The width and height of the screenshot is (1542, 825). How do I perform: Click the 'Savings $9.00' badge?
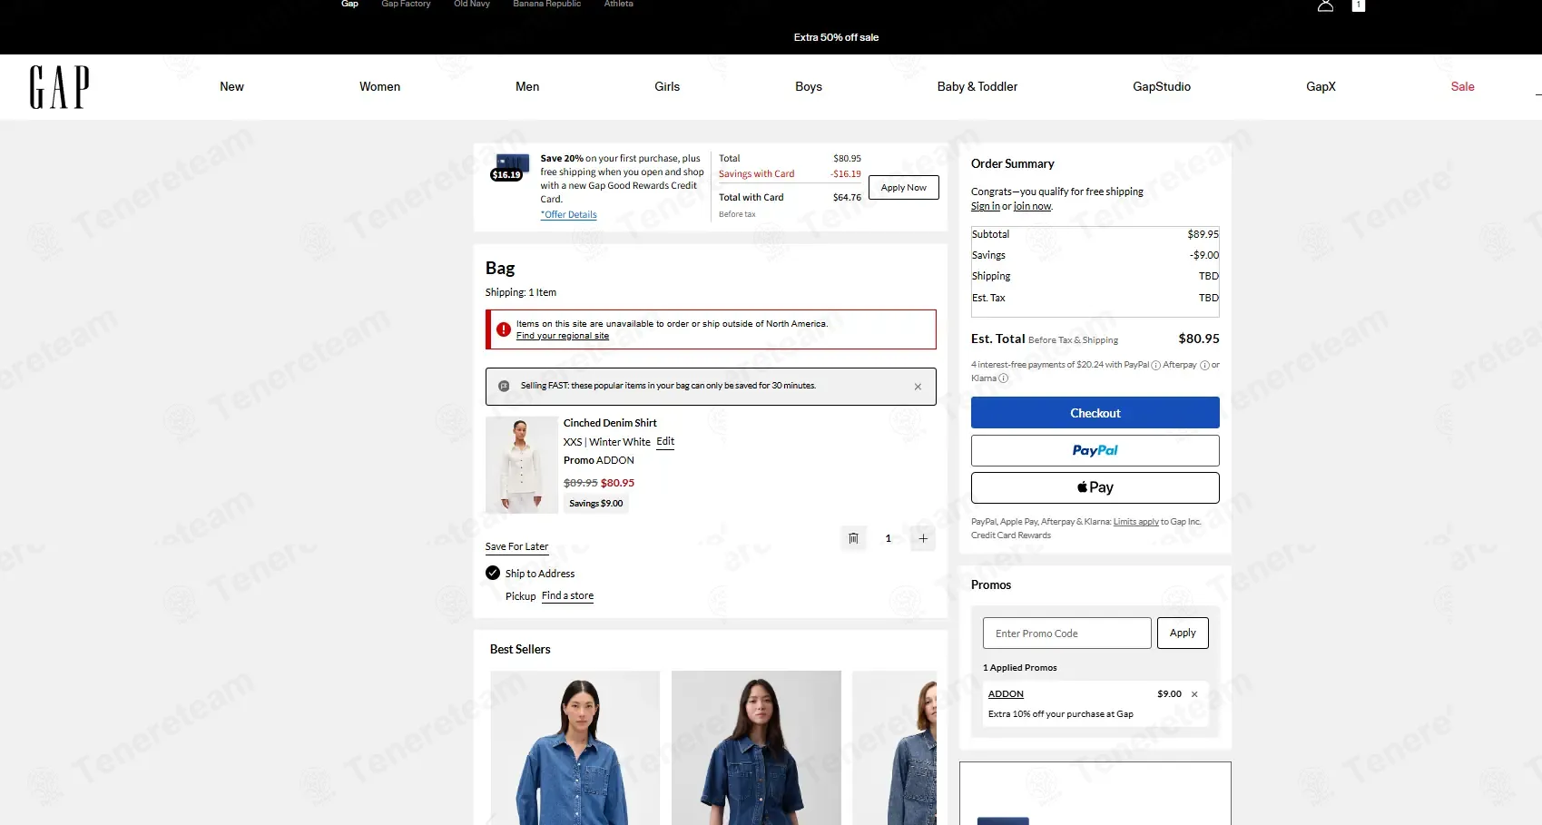(x=595, y=504)
